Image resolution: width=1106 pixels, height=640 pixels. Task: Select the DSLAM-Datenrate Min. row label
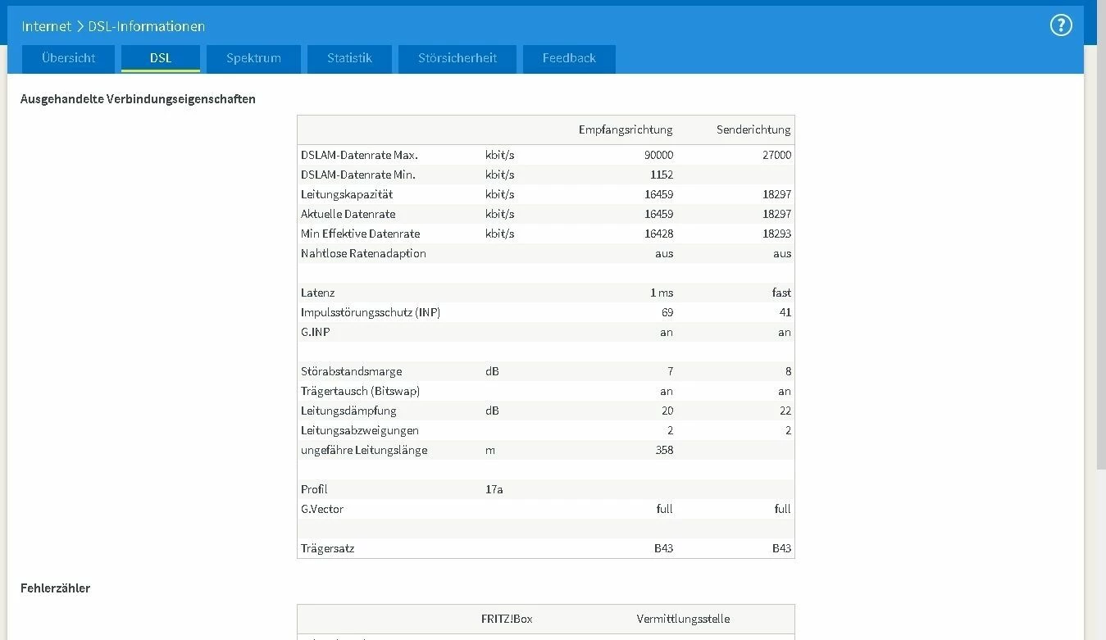(x=358, y=175)
